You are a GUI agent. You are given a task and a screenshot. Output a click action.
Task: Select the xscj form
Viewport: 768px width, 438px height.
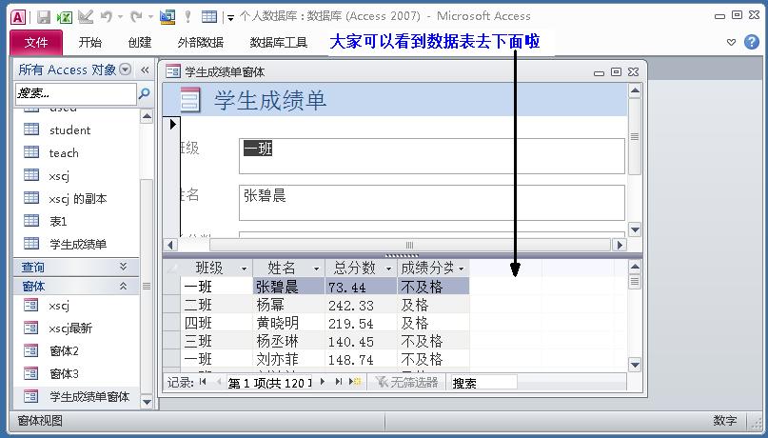tap(59, 306)
